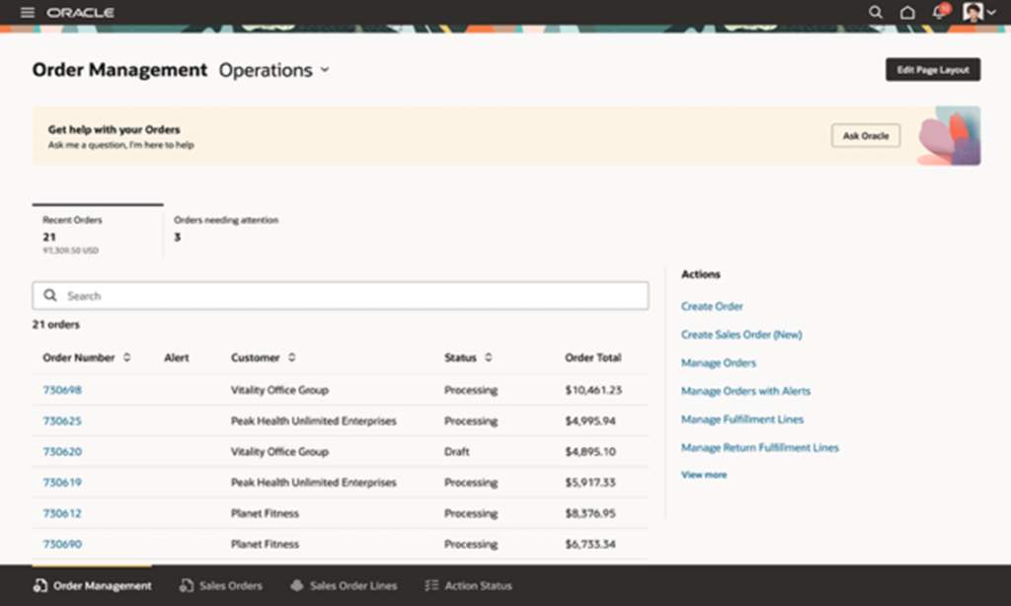This screenshot has height=606, width=1011.
Task: Click Create Sales Order (New) link
Action: pos(741,335)
